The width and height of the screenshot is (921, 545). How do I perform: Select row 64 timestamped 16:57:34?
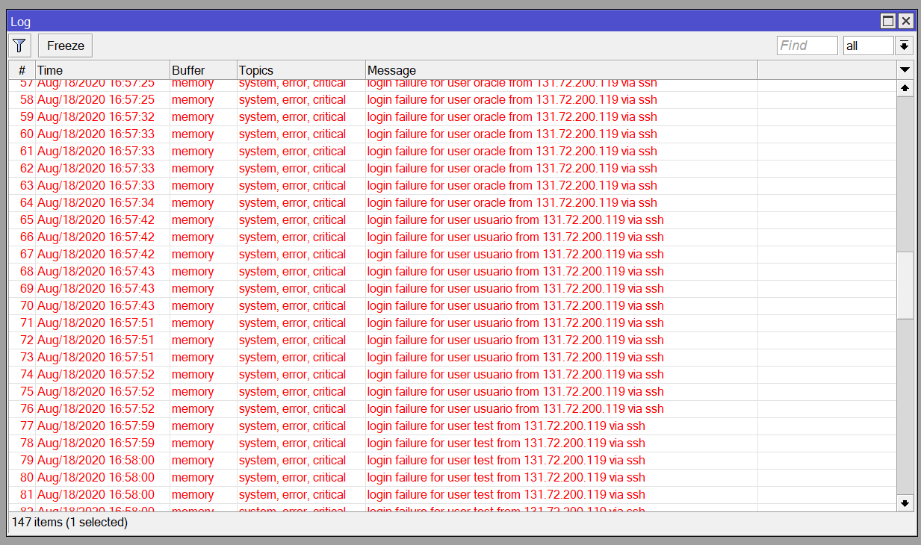(452, 203)
